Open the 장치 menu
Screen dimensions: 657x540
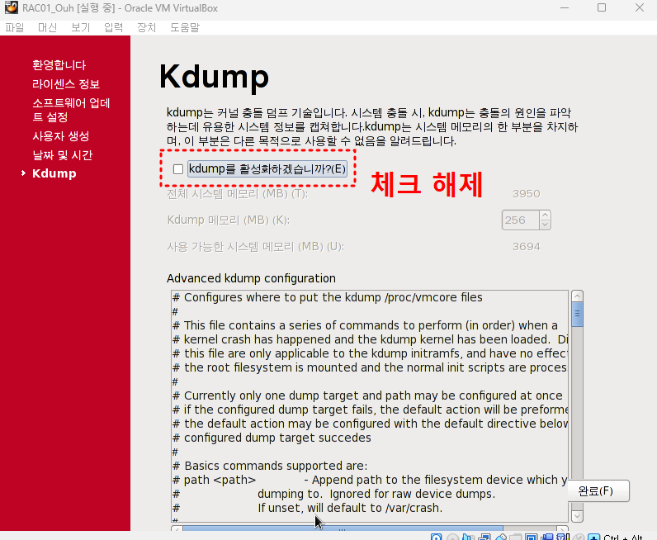[x=146, y=28]
